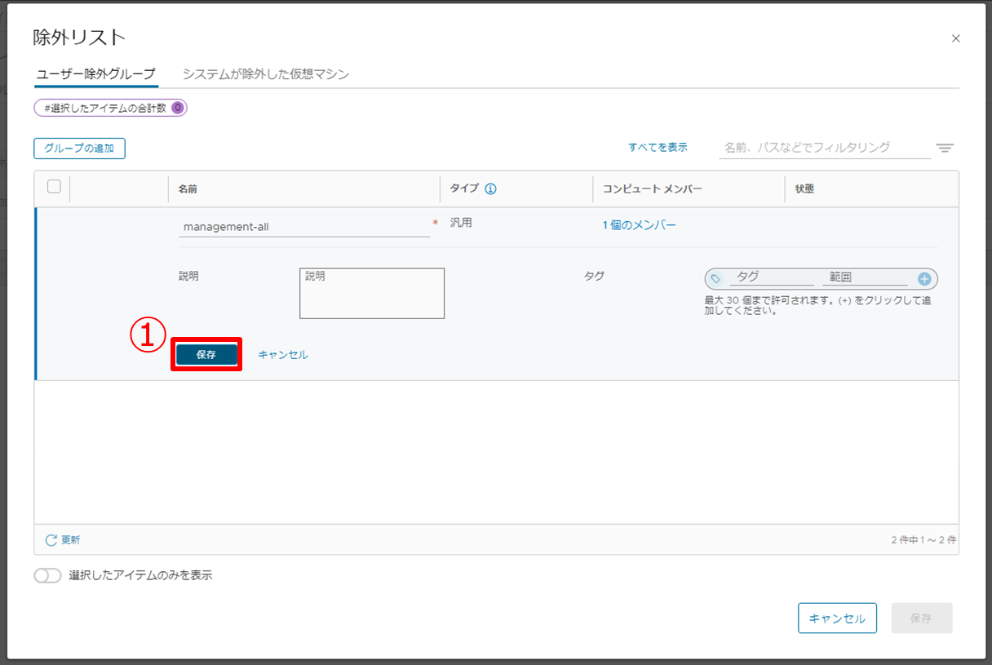Cancel editing the management-all group
Screen dimensions: 992x665
click(282, 355)
